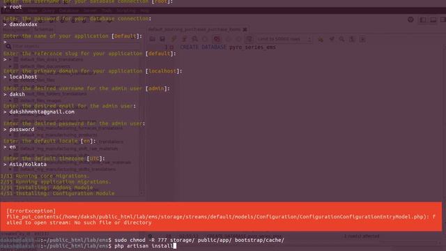Click terminal text 'dakshhmehta@gmail.com'
This screenshot has height=251, width=446.
[x=42, y=112]
